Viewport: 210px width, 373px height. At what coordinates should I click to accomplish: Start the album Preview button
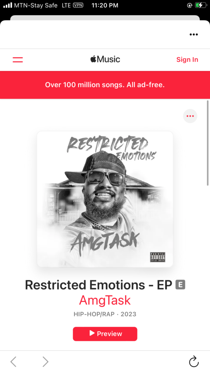pos(105,334)
